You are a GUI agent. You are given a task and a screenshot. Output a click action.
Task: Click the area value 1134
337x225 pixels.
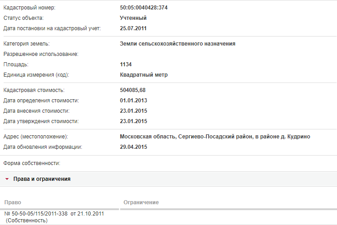pos(126,64)
